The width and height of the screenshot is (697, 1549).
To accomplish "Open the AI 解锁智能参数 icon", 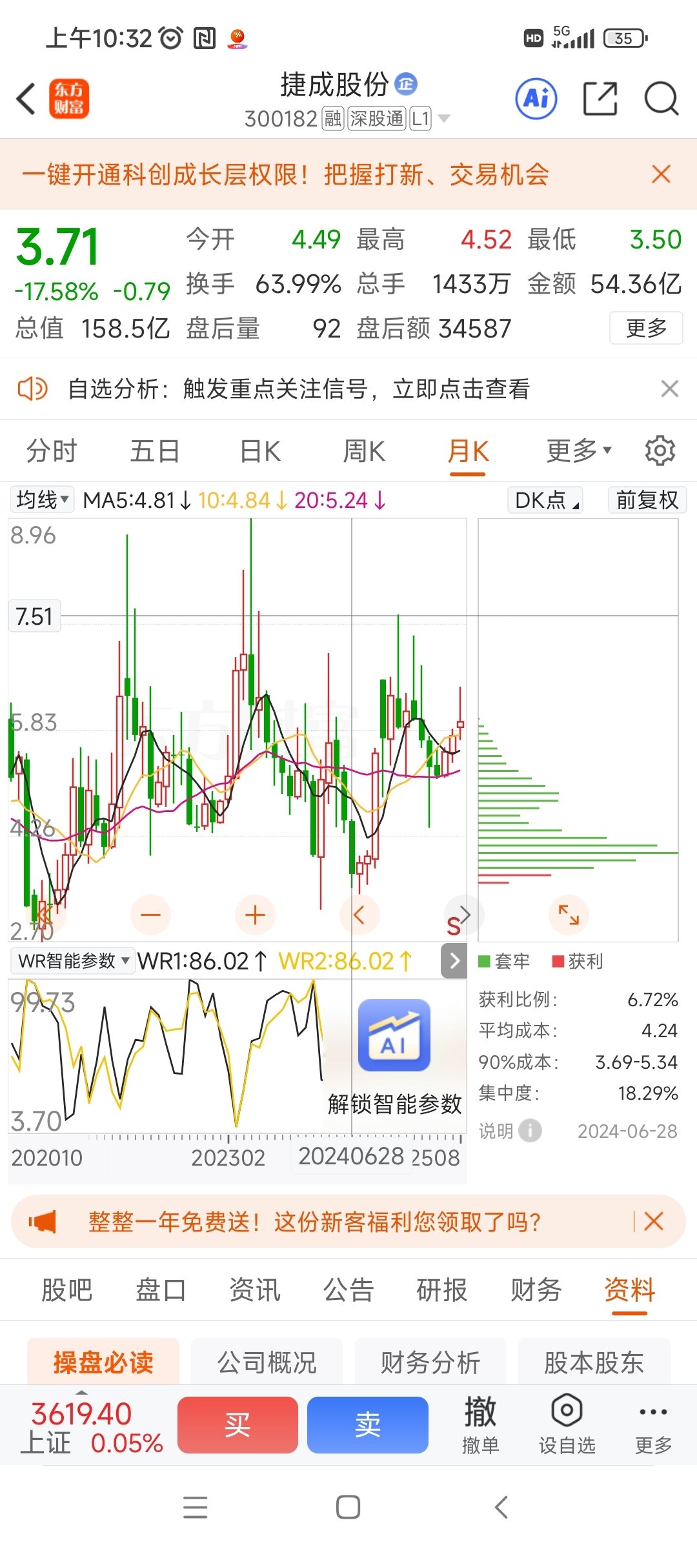I will pyautogui.click(x=394, y=1035).
